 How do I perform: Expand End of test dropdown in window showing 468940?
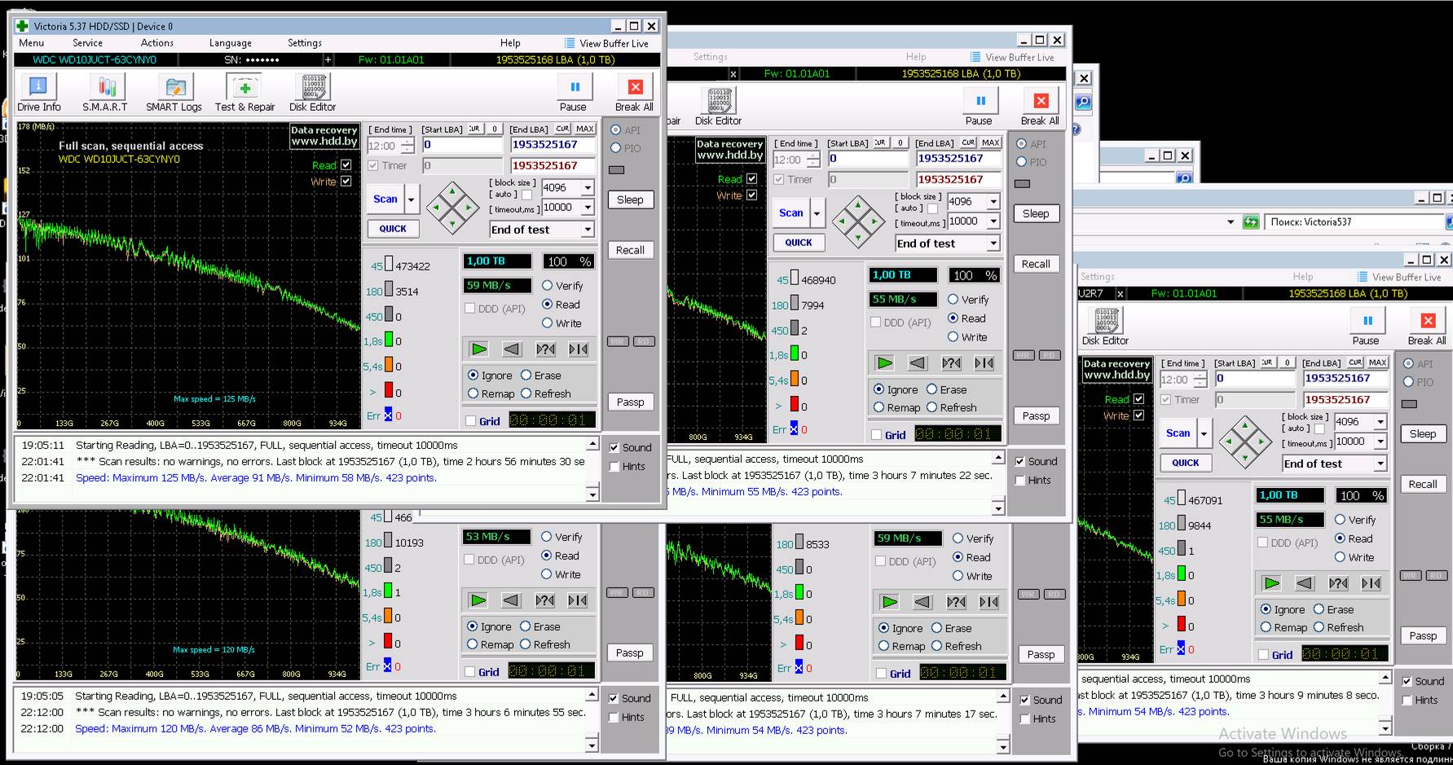[x=993, y=244]
